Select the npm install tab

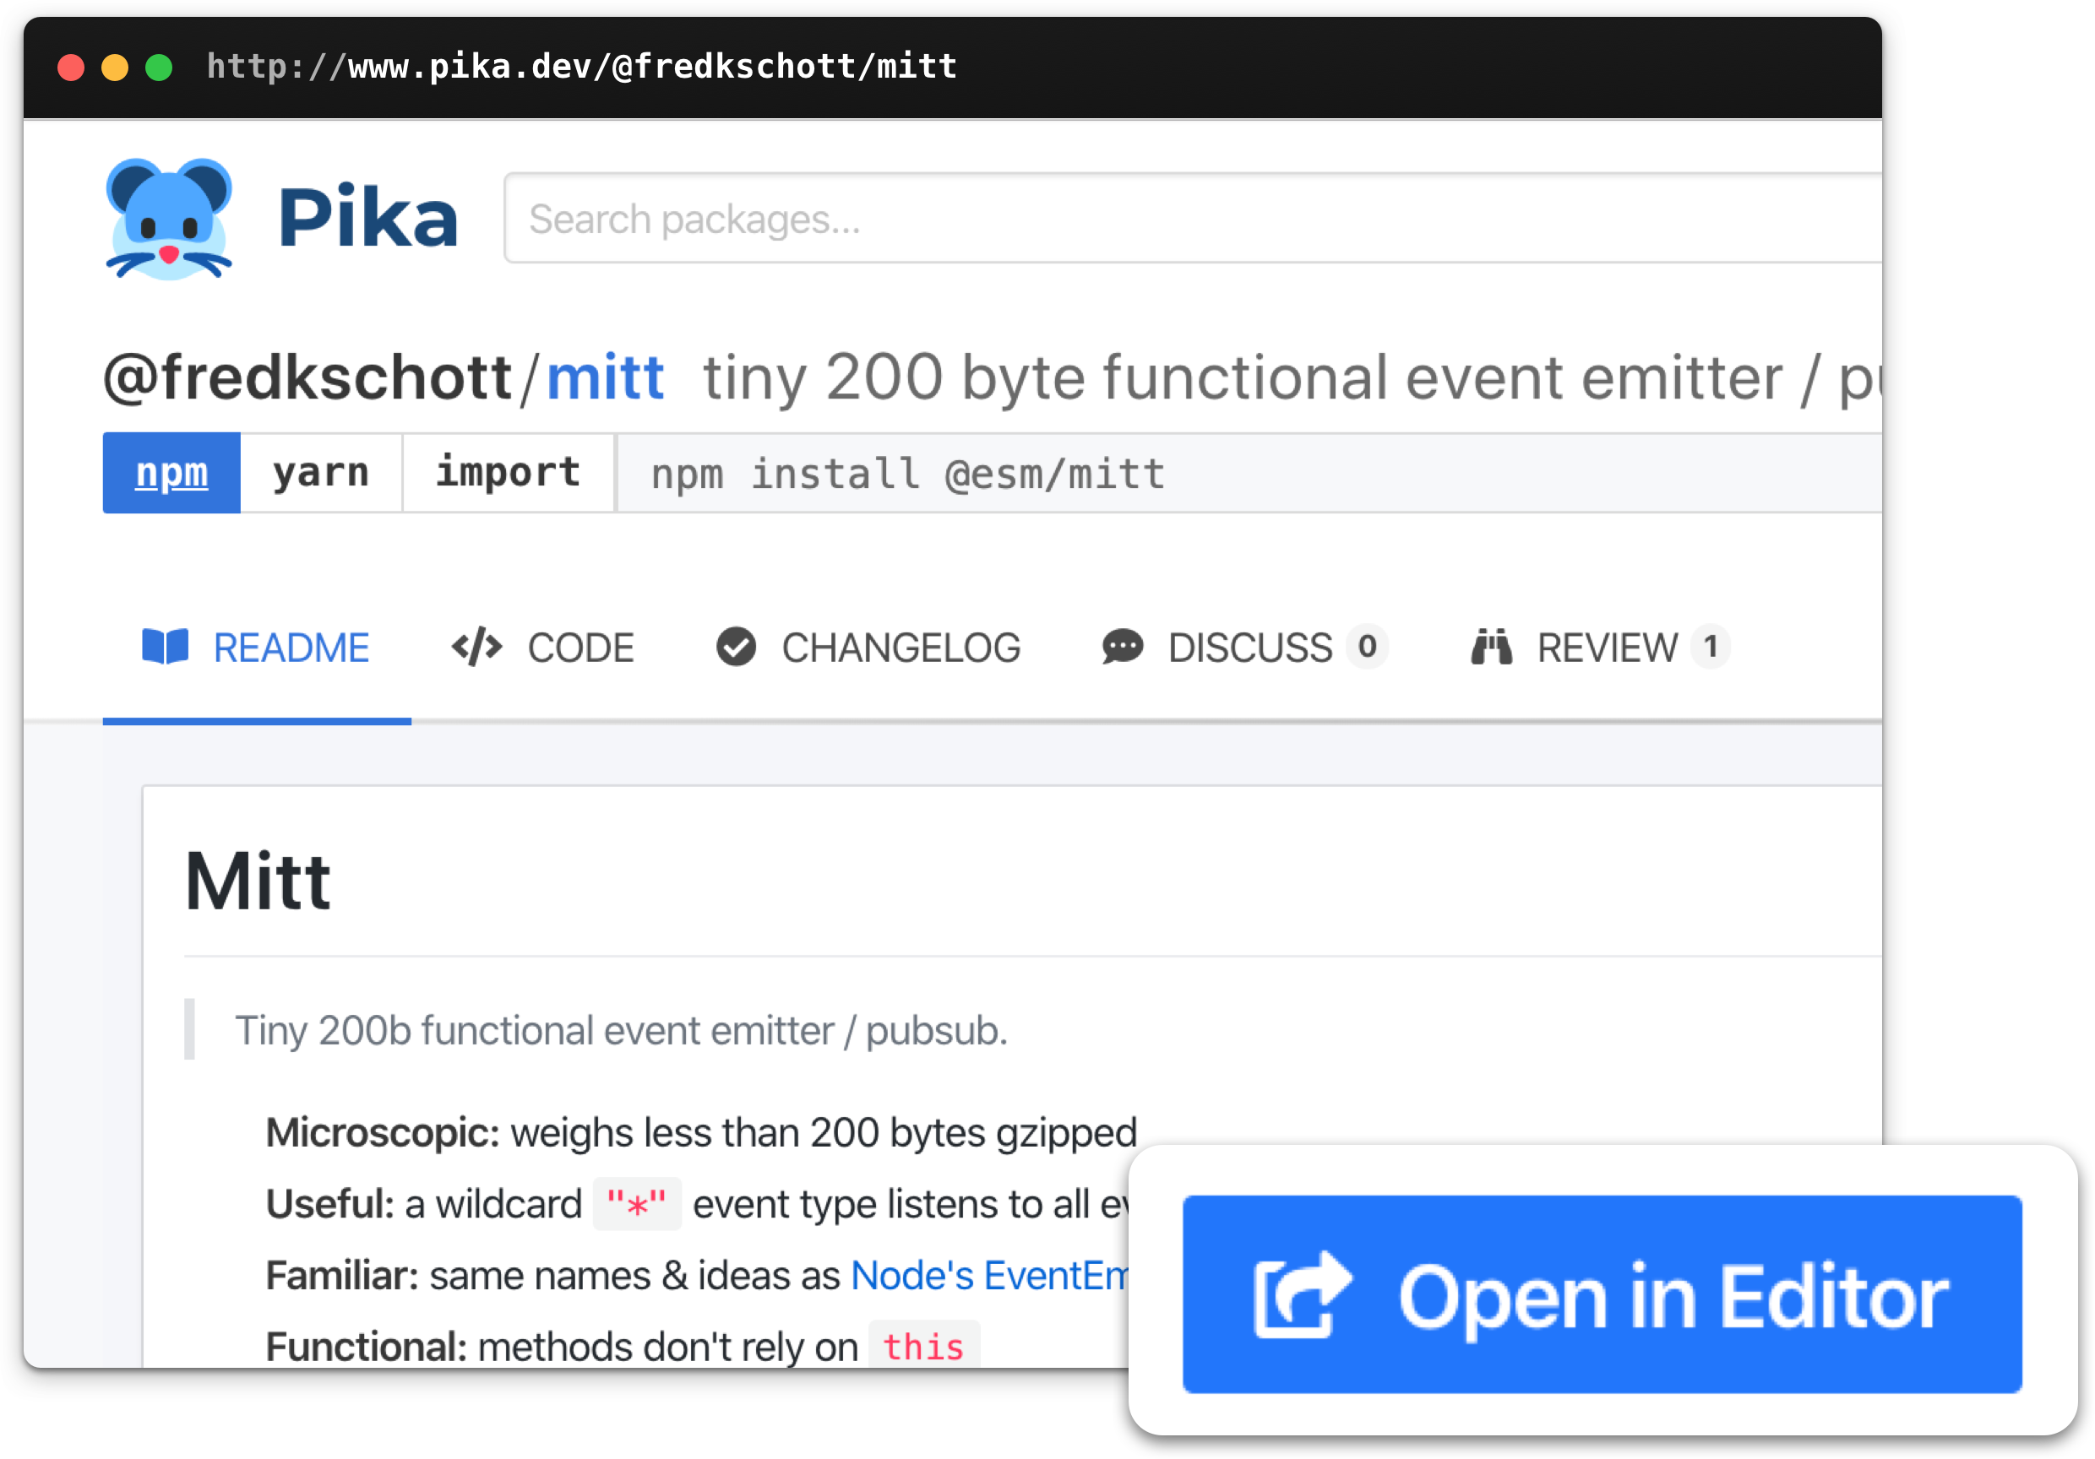pyautogui.click(x=171, y=472)
